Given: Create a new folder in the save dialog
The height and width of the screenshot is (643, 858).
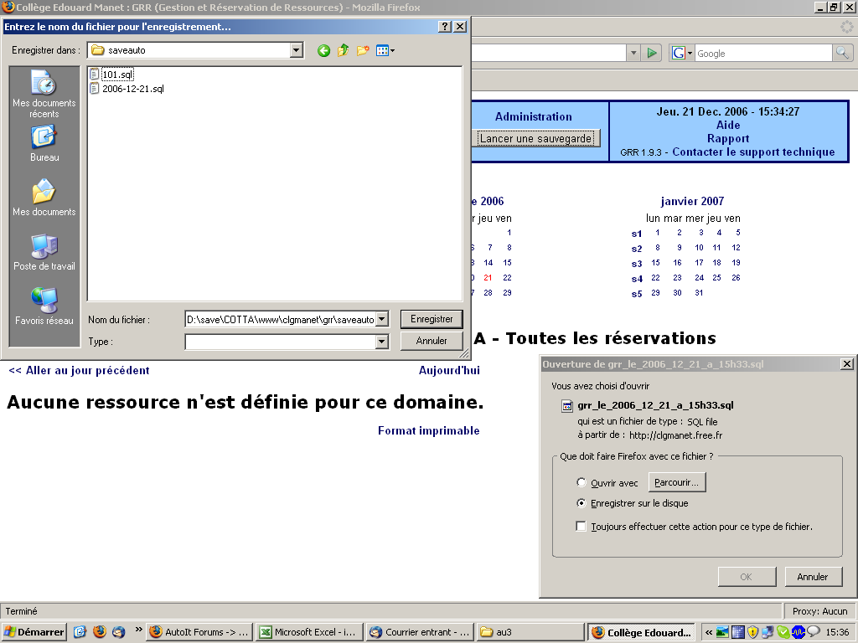Looking at the screenshot, I should pyautogui.click(x=363, y=51).
